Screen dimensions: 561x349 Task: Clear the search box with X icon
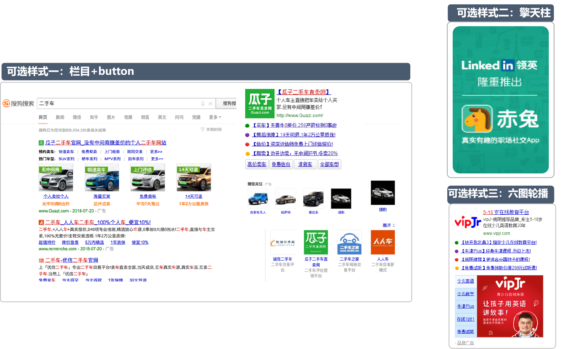point(211,103)
